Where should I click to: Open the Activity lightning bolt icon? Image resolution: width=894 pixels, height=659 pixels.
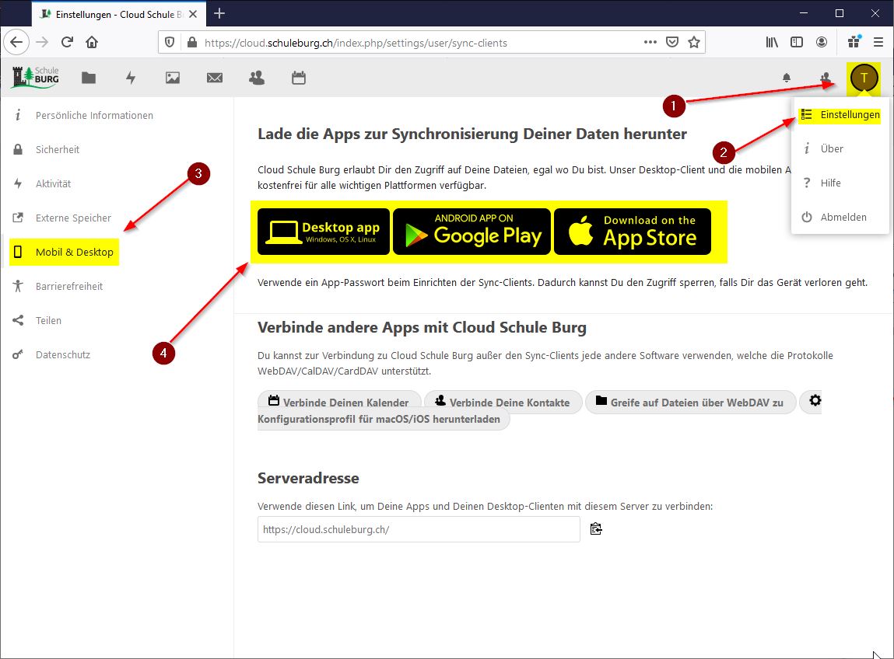[x=131, y=78]
